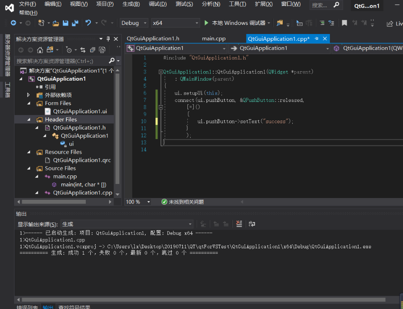403x309 pixels.
Task: Close the QtGuiApplication1.cpp tab
Action: [325, 39]
